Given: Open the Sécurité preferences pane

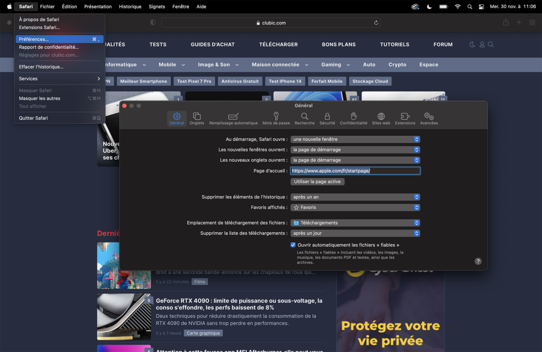Looking at the screenshot, I should 327,119.
